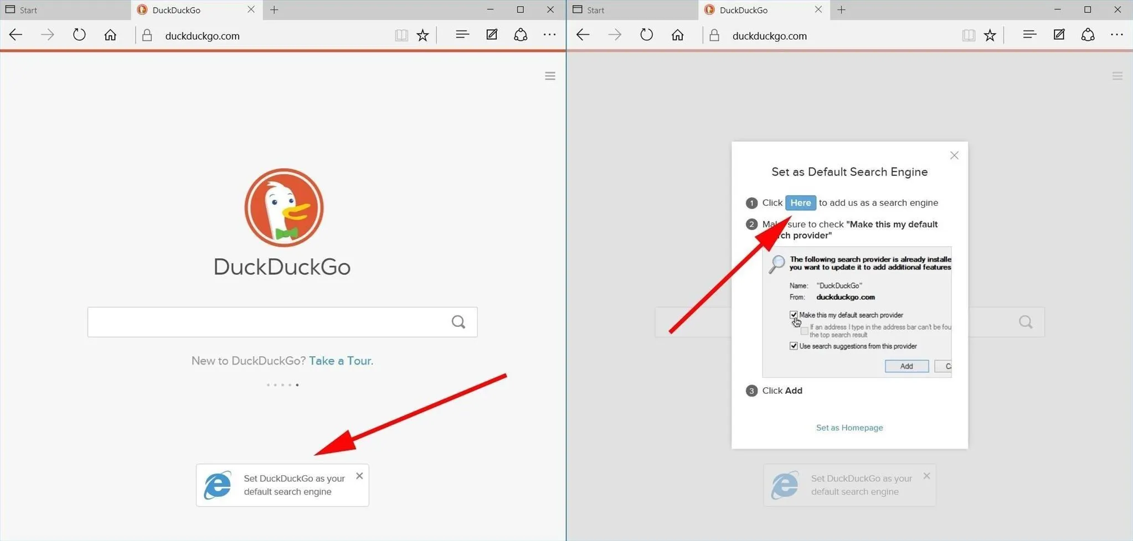
Task: Close the DuckDuckGo tab in left window
Action: coord(251,9)
